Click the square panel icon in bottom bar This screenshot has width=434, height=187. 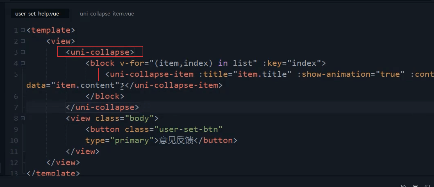[x=416, y=186]
